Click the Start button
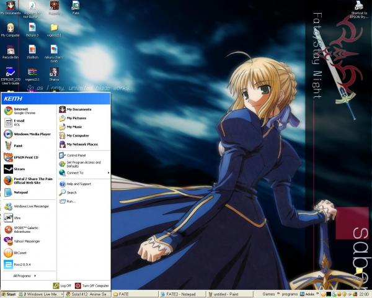The image size is (372, 298). [x=9, y=294]
